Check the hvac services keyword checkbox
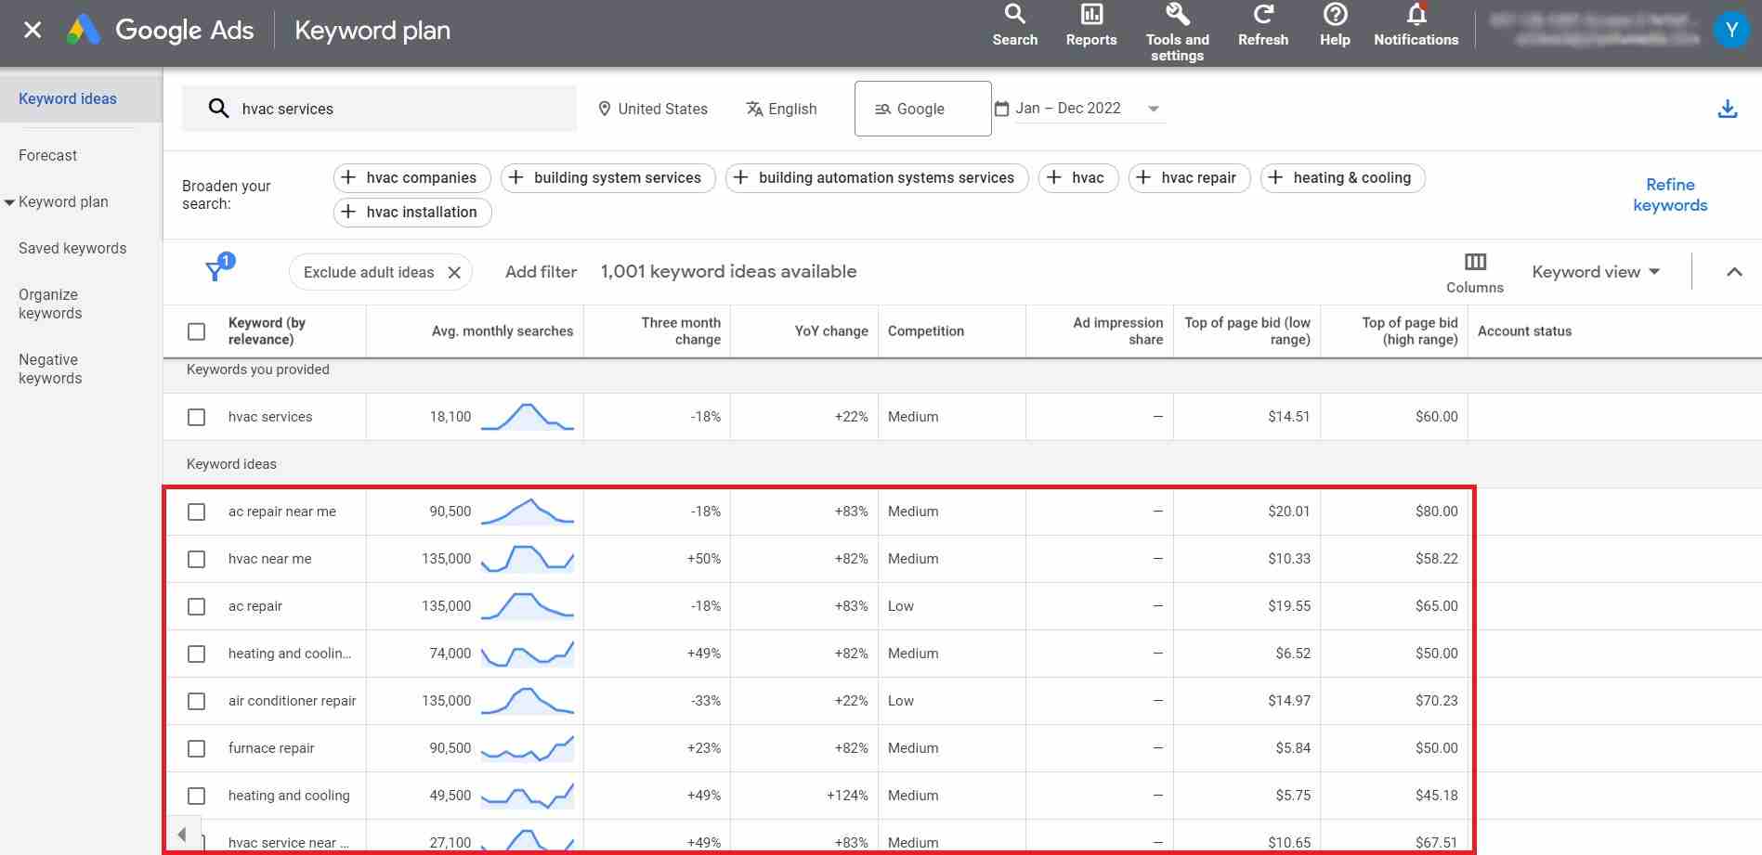The width and height of the screenshot is (1762, 855). (196, 417)
